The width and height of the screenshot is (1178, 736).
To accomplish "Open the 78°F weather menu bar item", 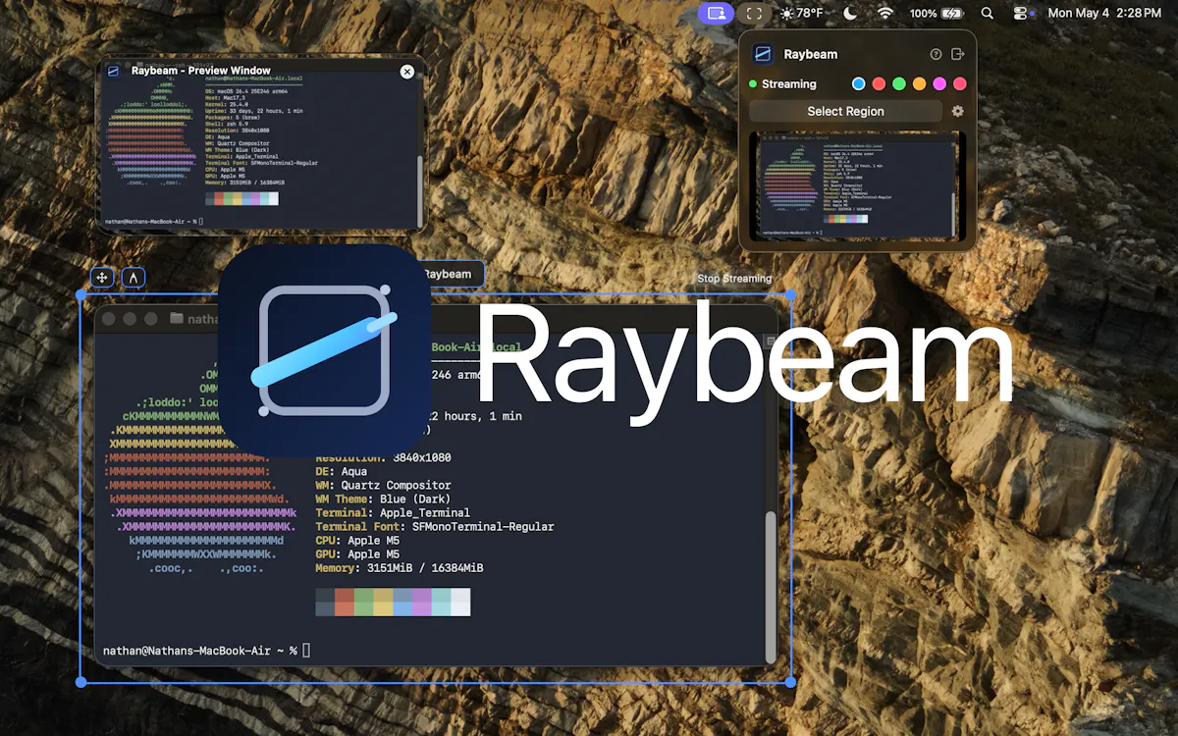I will [801, 14].
